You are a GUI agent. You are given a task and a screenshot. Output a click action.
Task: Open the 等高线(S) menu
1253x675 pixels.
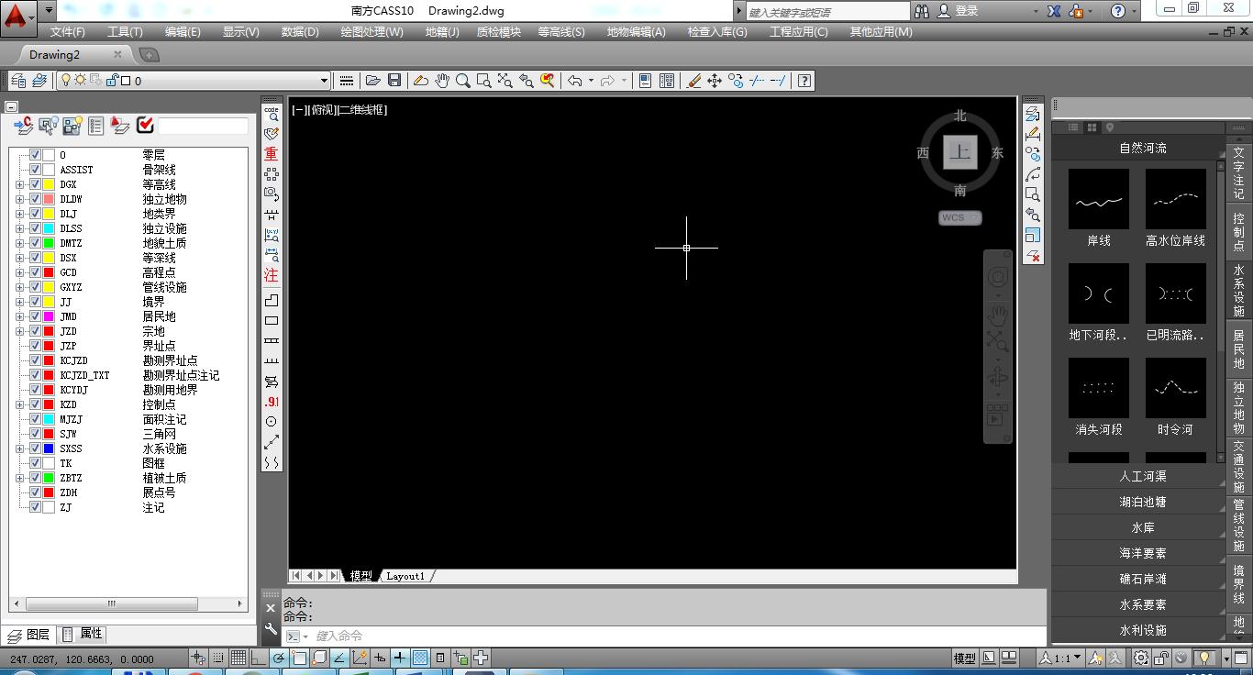pos(561,31)
